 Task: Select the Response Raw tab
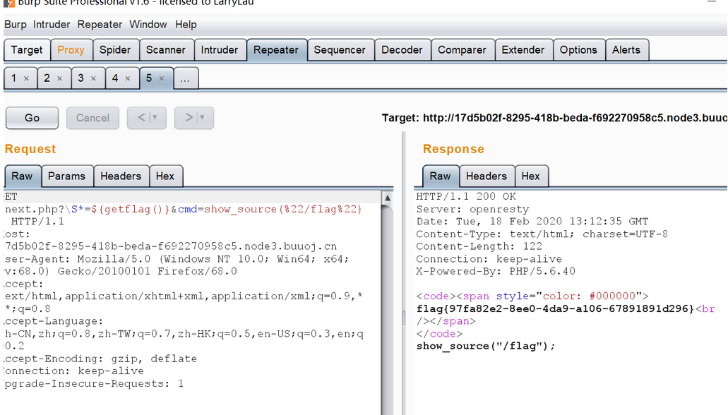tap(440, 176)
